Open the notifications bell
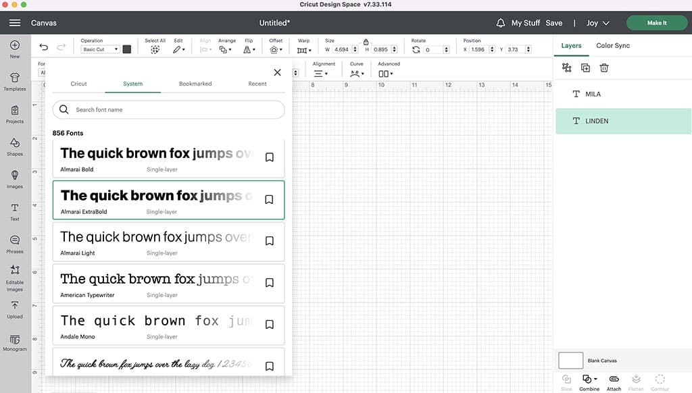692x393 pixels. pos(501,23)
